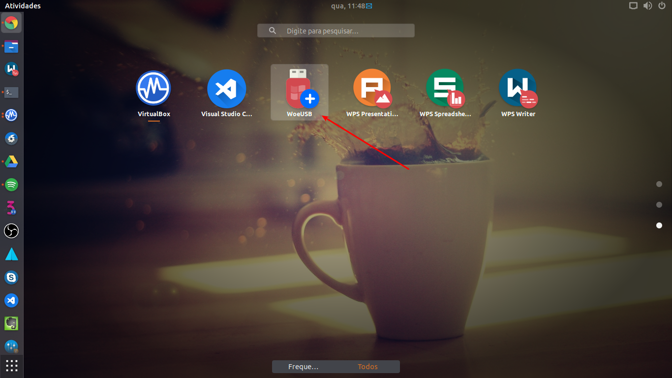Open the blue paper-plane app in dock
Viewport: 672px width, 378px height.
[x=11, y=254]
